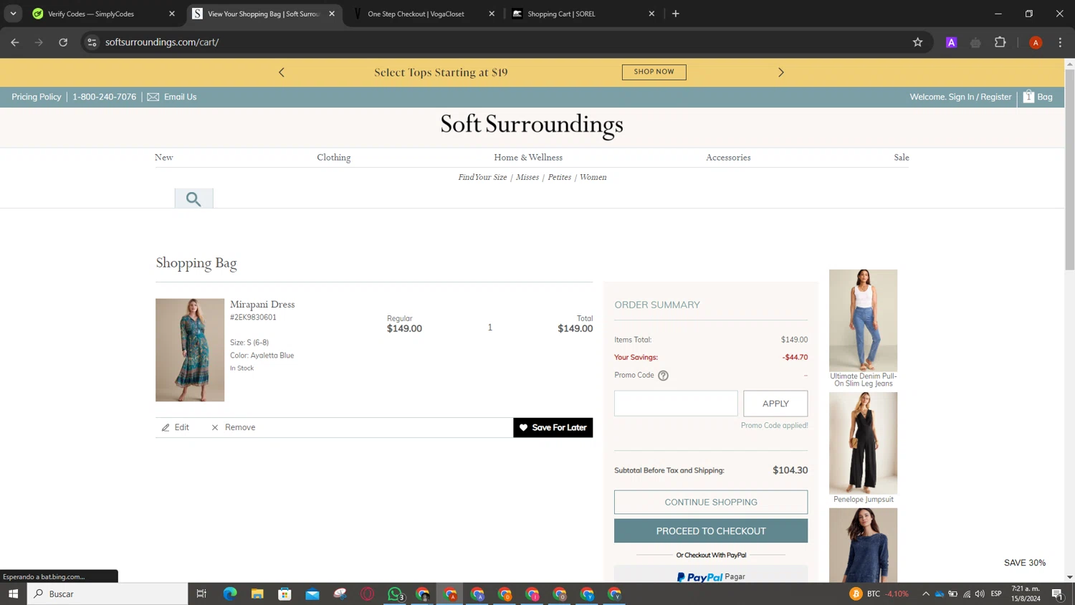
Task: Click the Misses size link
Action: [527, 177]
